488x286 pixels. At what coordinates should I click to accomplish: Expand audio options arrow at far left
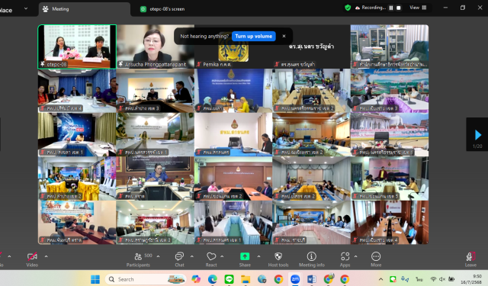[x=9, y=256]
